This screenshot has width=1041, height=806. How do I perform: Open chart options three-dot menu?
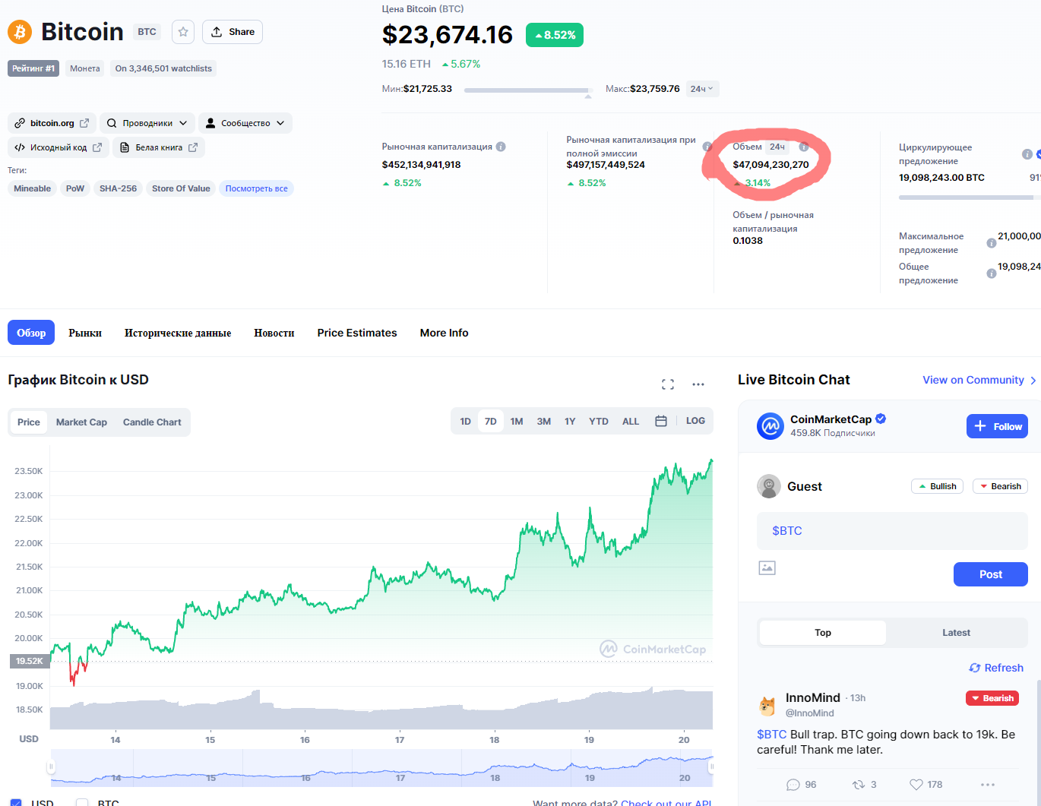[x=698, y=384]
